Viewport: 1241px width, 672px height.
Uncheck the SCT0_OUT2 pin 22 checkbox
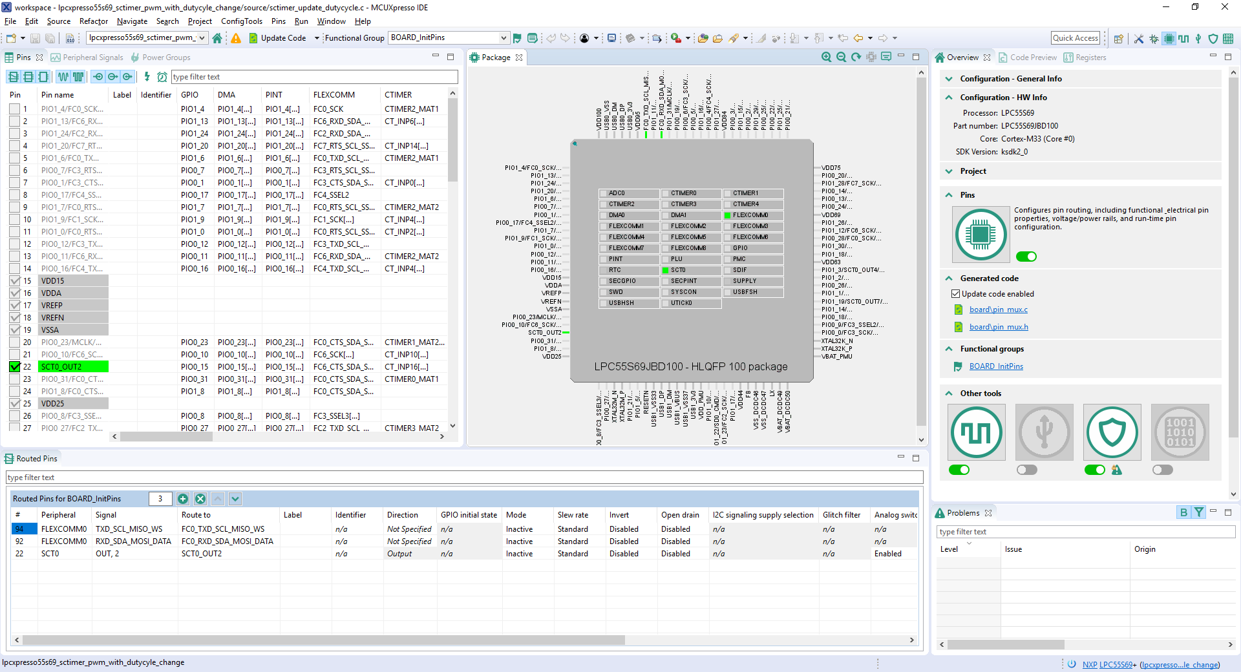(x=15, y=367)
